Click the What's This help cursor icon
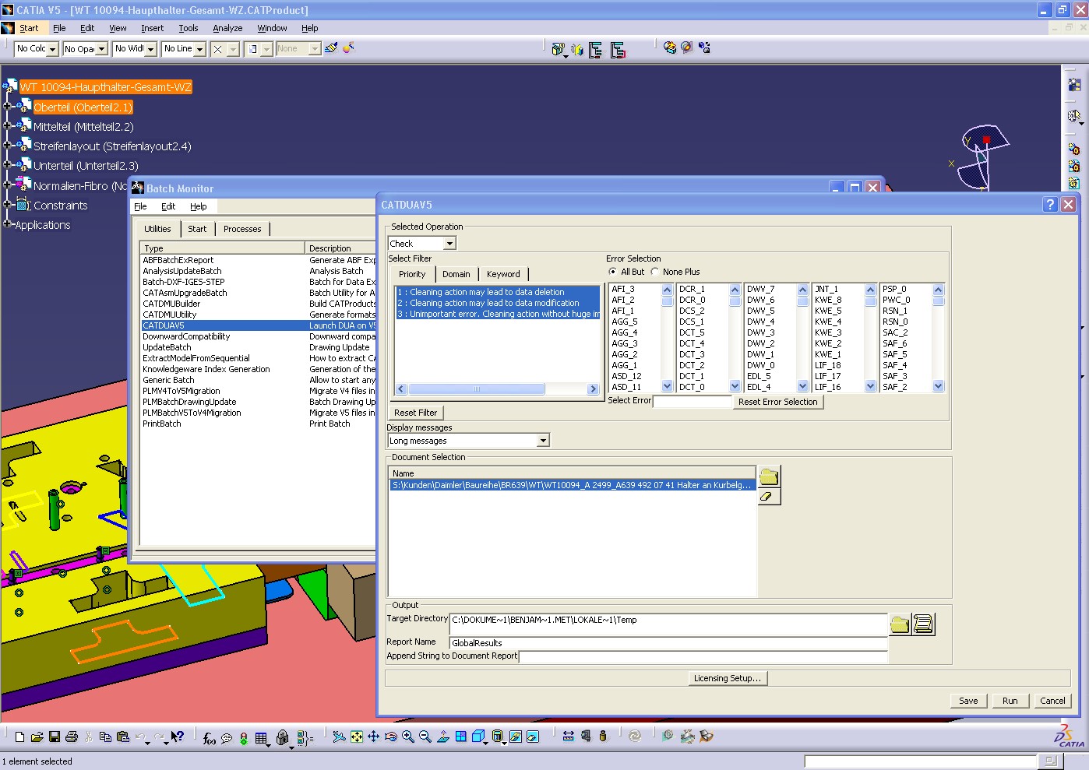1089x770 pixels. [178, 737]
